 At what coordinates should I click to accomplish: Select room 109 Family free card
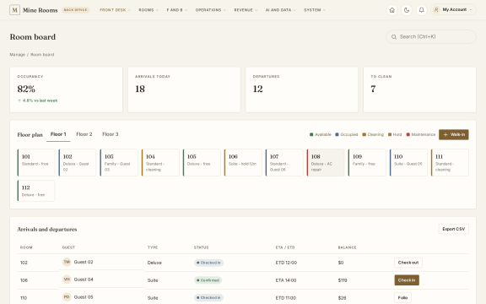click(367, 162)
